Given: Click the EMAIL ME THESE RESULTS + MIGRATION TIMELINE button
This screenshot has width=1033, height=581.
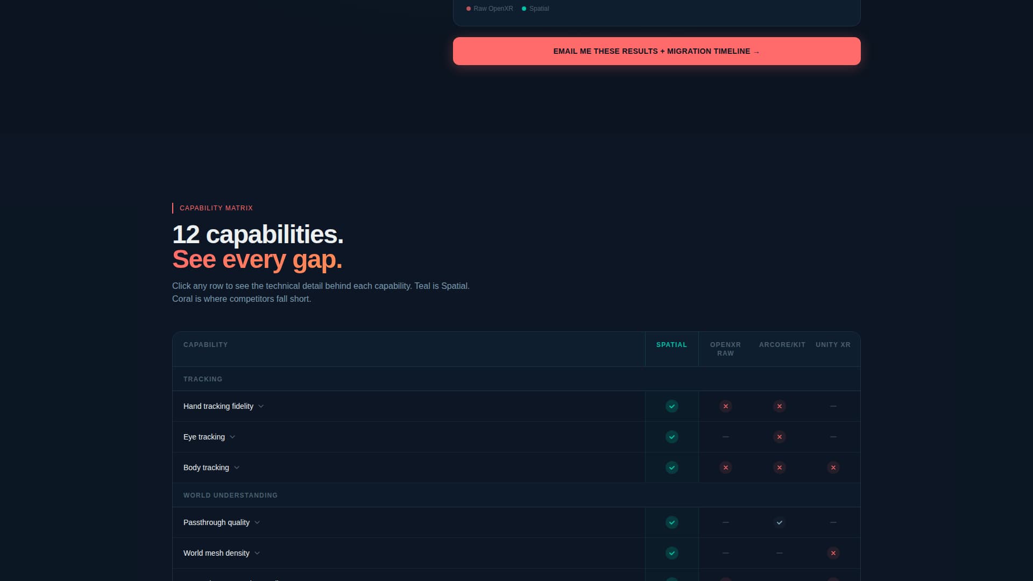Looking at the screenshot, I should coord(656,51).
